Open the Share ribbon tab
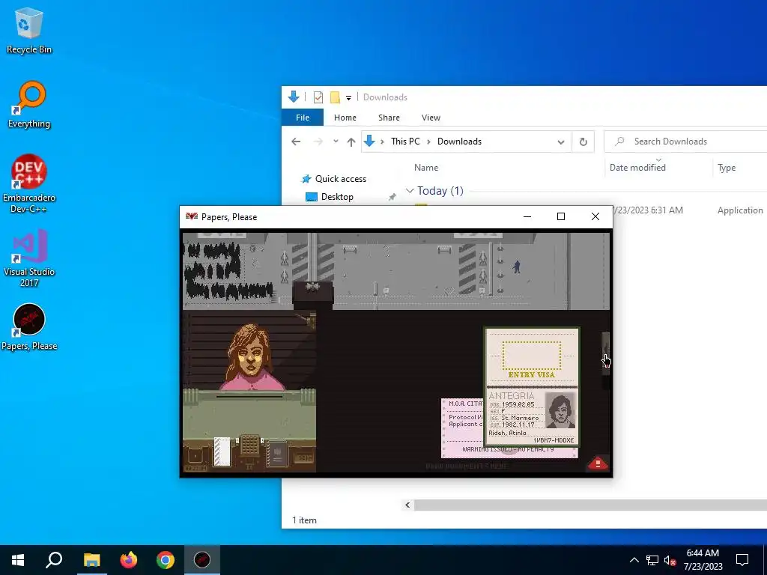767x575 pixels. coord(389,118)
